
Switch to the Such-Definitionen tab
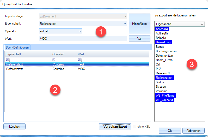17,47
